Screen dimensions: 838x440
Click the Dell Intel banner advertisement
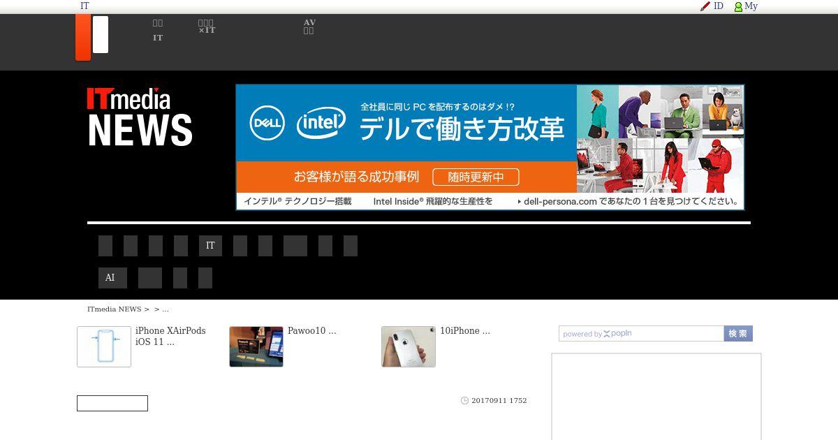click(x=490, y=147)
